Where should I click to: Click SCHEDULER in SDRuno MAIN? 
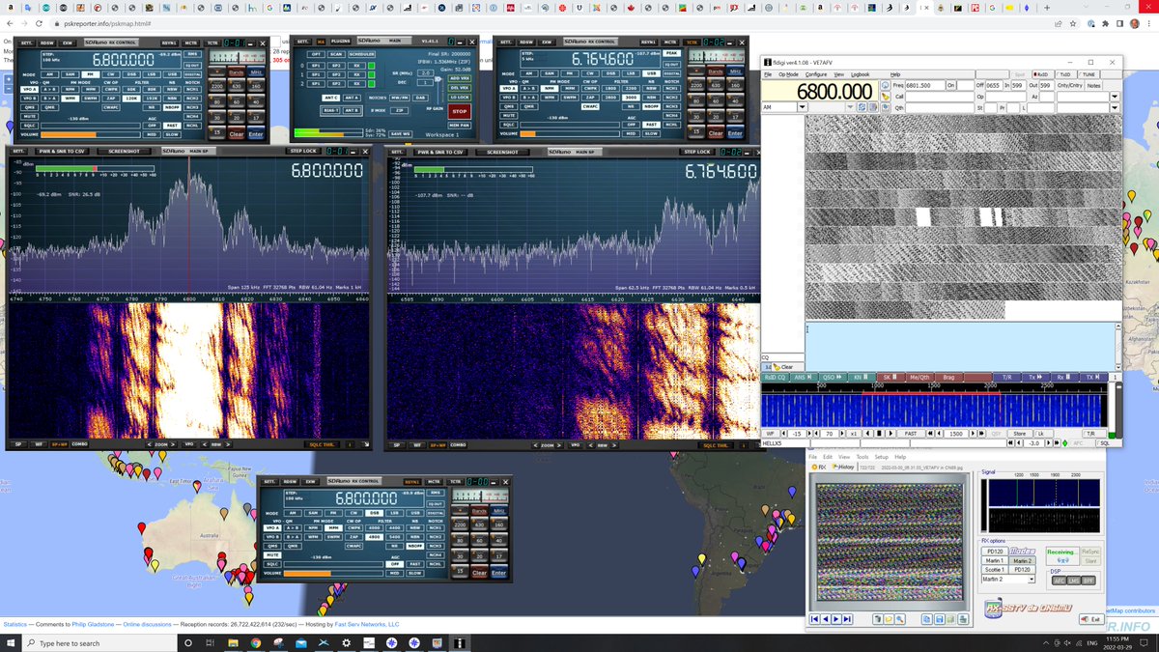pos(362,54)
